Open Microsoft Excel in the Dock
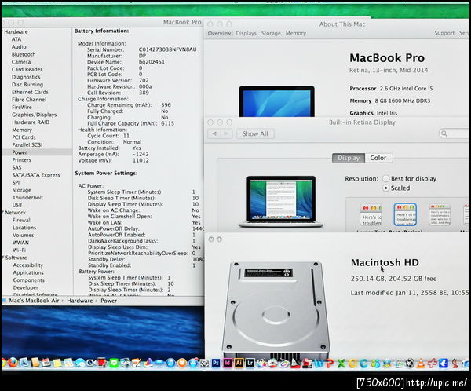 click(341, 364)
